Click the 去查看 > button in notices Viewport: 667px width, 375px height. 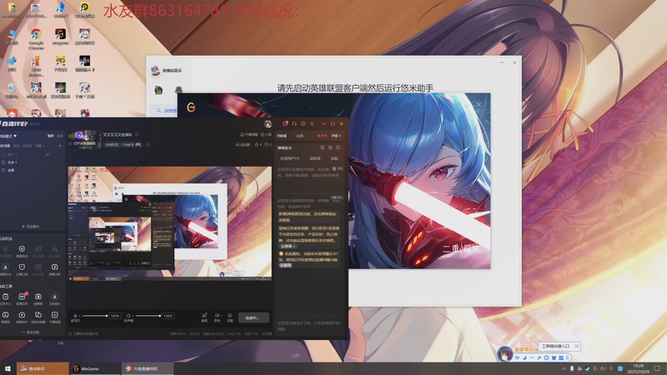[287, 246]
